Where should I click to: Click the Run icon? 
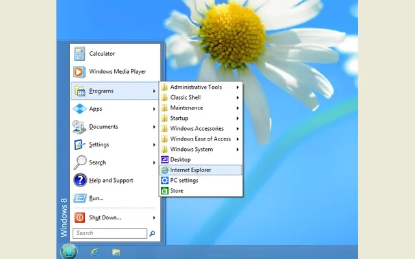(80, 198)
